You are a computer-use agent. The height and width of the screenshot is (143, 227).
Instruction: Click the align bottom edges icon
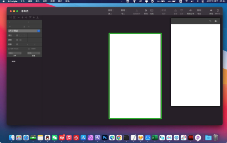(x=38, y=17)
